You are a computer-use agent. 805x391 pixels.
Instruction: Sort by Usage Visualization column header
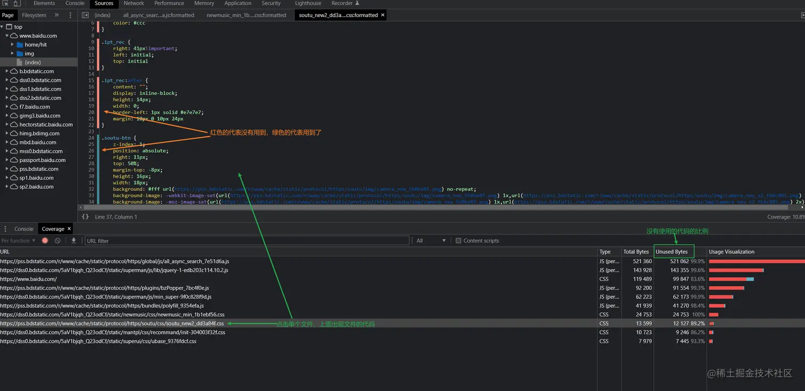(x=755, y=252)
